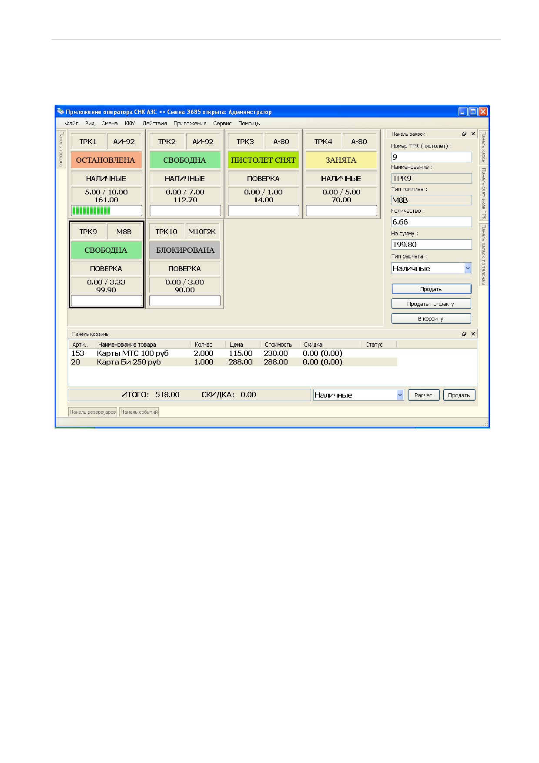Switch to the Панель резервуаров tab
This screenshot has width=539, height=763.
[93, 412]
